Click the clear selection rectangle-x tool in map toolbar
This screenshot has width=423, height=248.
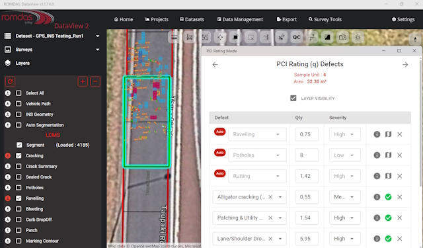tap(250, 37)
